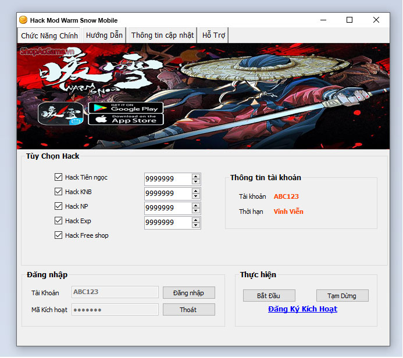This screenshot has width=403, height=358.
Task: Uncheck the Hack Tiên ngọc checkbox
Action: [58, 177]
